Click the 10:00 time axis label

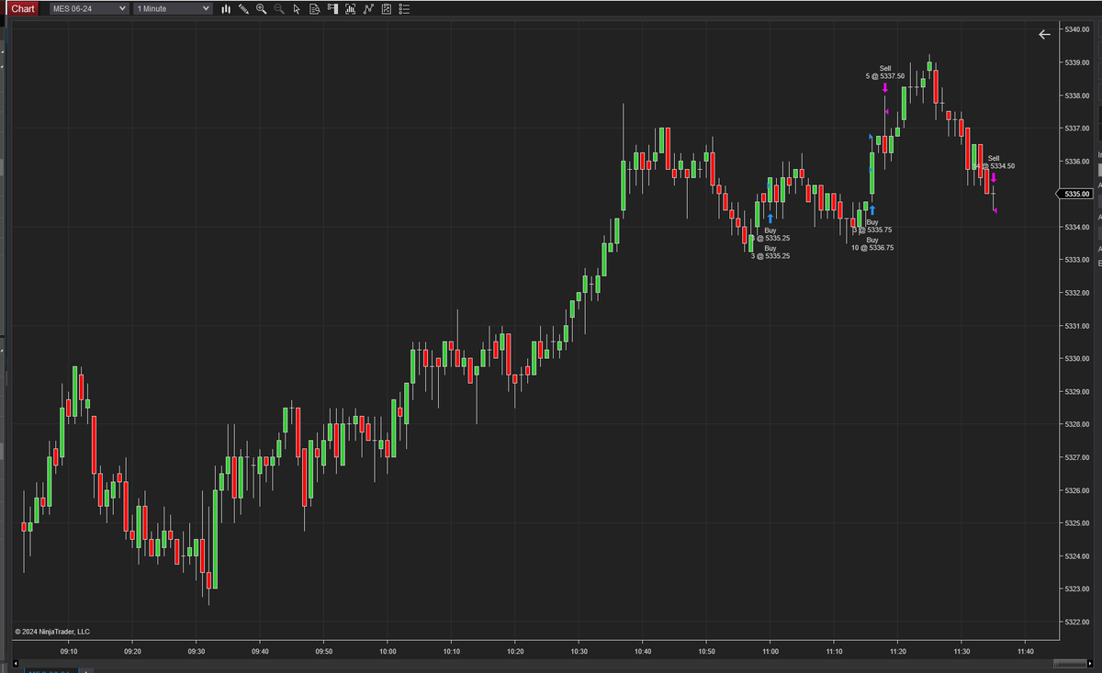[x=387, y=651]
